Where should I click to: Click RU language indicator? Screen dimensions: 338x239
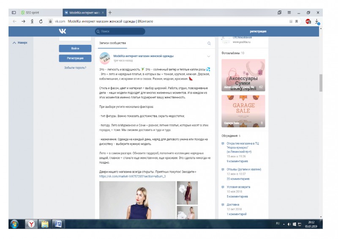[x=278, y=223]
